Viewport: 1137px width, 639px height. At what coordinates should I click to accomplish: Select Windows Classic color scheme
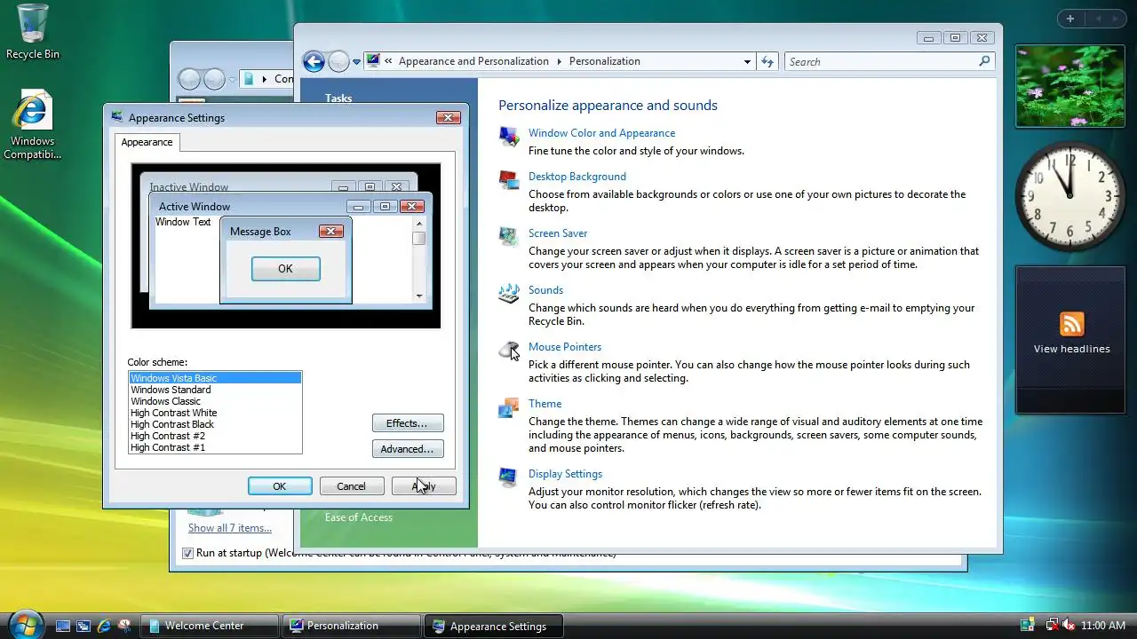click(x=215, y=401)
